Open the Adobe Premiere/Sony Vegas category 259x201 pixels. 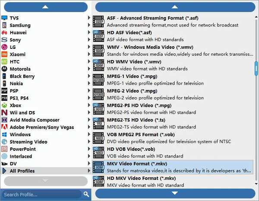pos(46,127)
